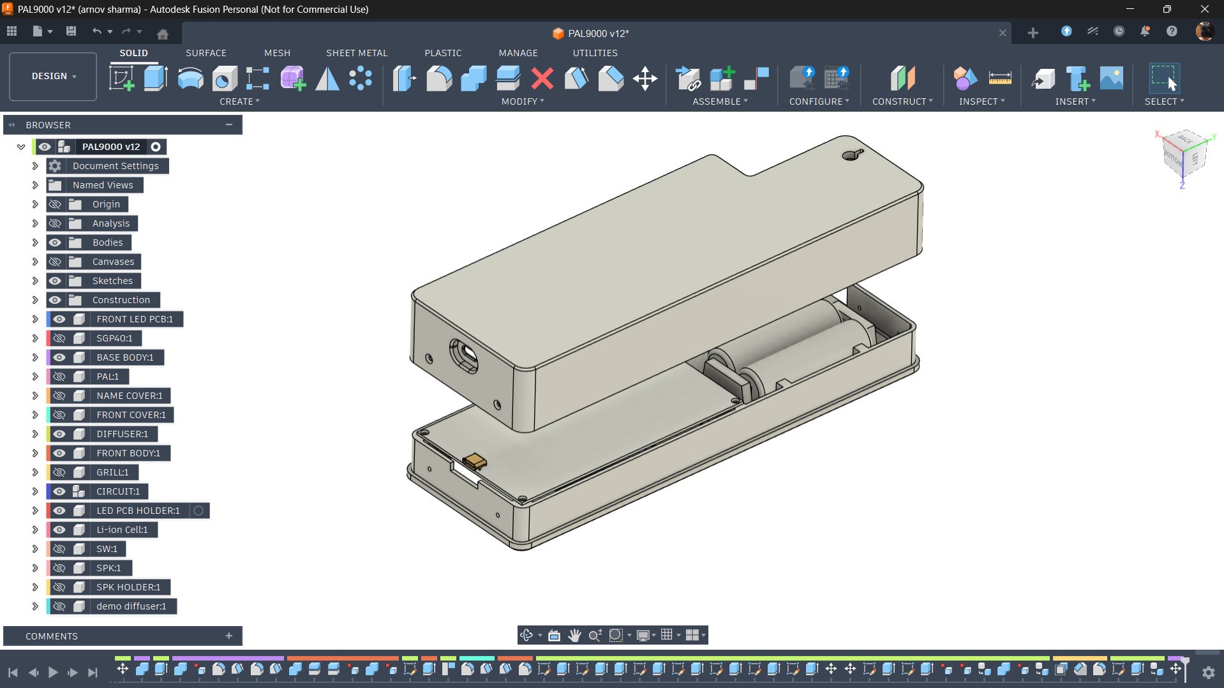Expand the BASE BODY:1 tree node
The height and width of the screenshot is (688, 1224).
[35, 357]
